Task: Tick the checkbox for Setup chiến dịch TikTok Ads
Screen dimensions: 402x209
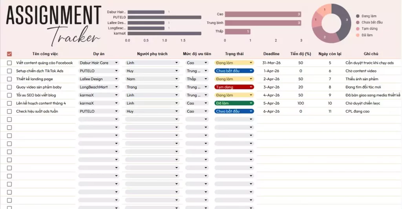Action: tap(9, 71)
